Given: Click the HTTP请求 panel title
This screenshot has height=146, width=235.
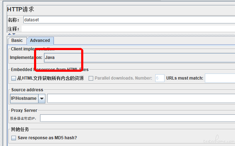Looking at the screenshot, I should [21, 9].
